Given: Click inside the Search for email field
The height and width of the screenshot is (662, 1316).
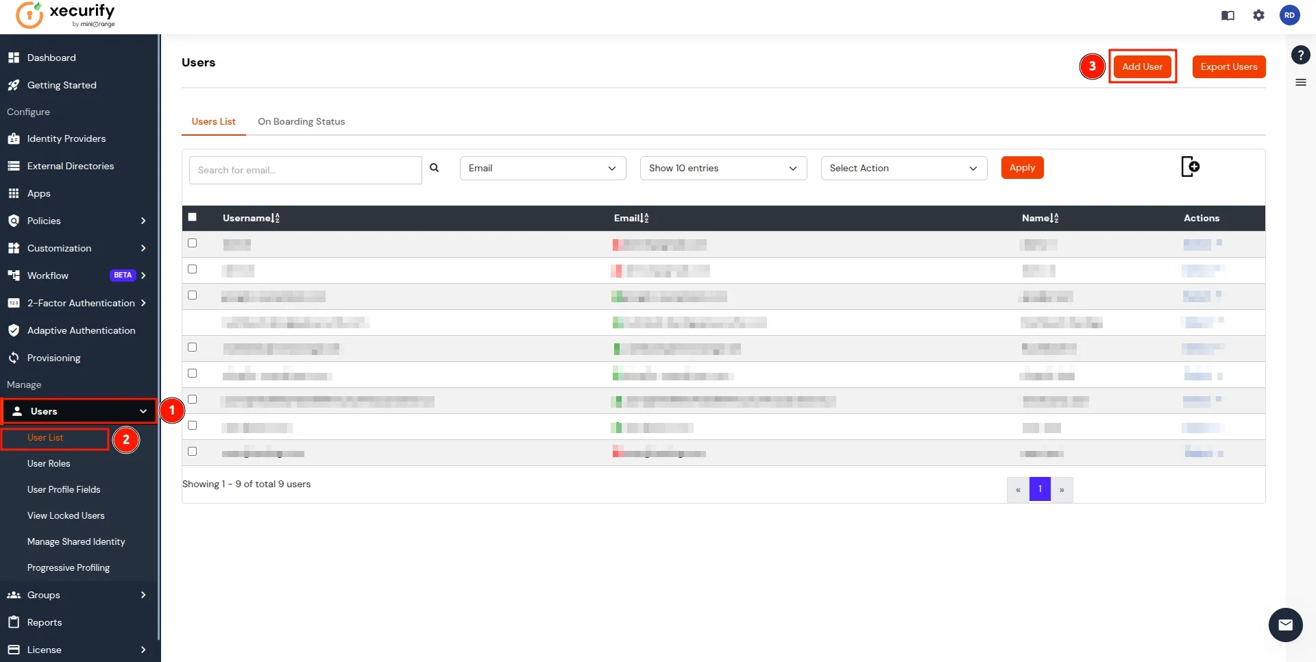Looking at the screenshot, I should click(305, 170).
